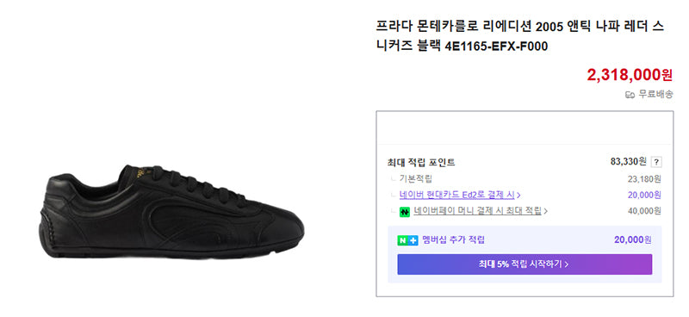Click the chevron after 현대카드 Ed2 link

519,196
